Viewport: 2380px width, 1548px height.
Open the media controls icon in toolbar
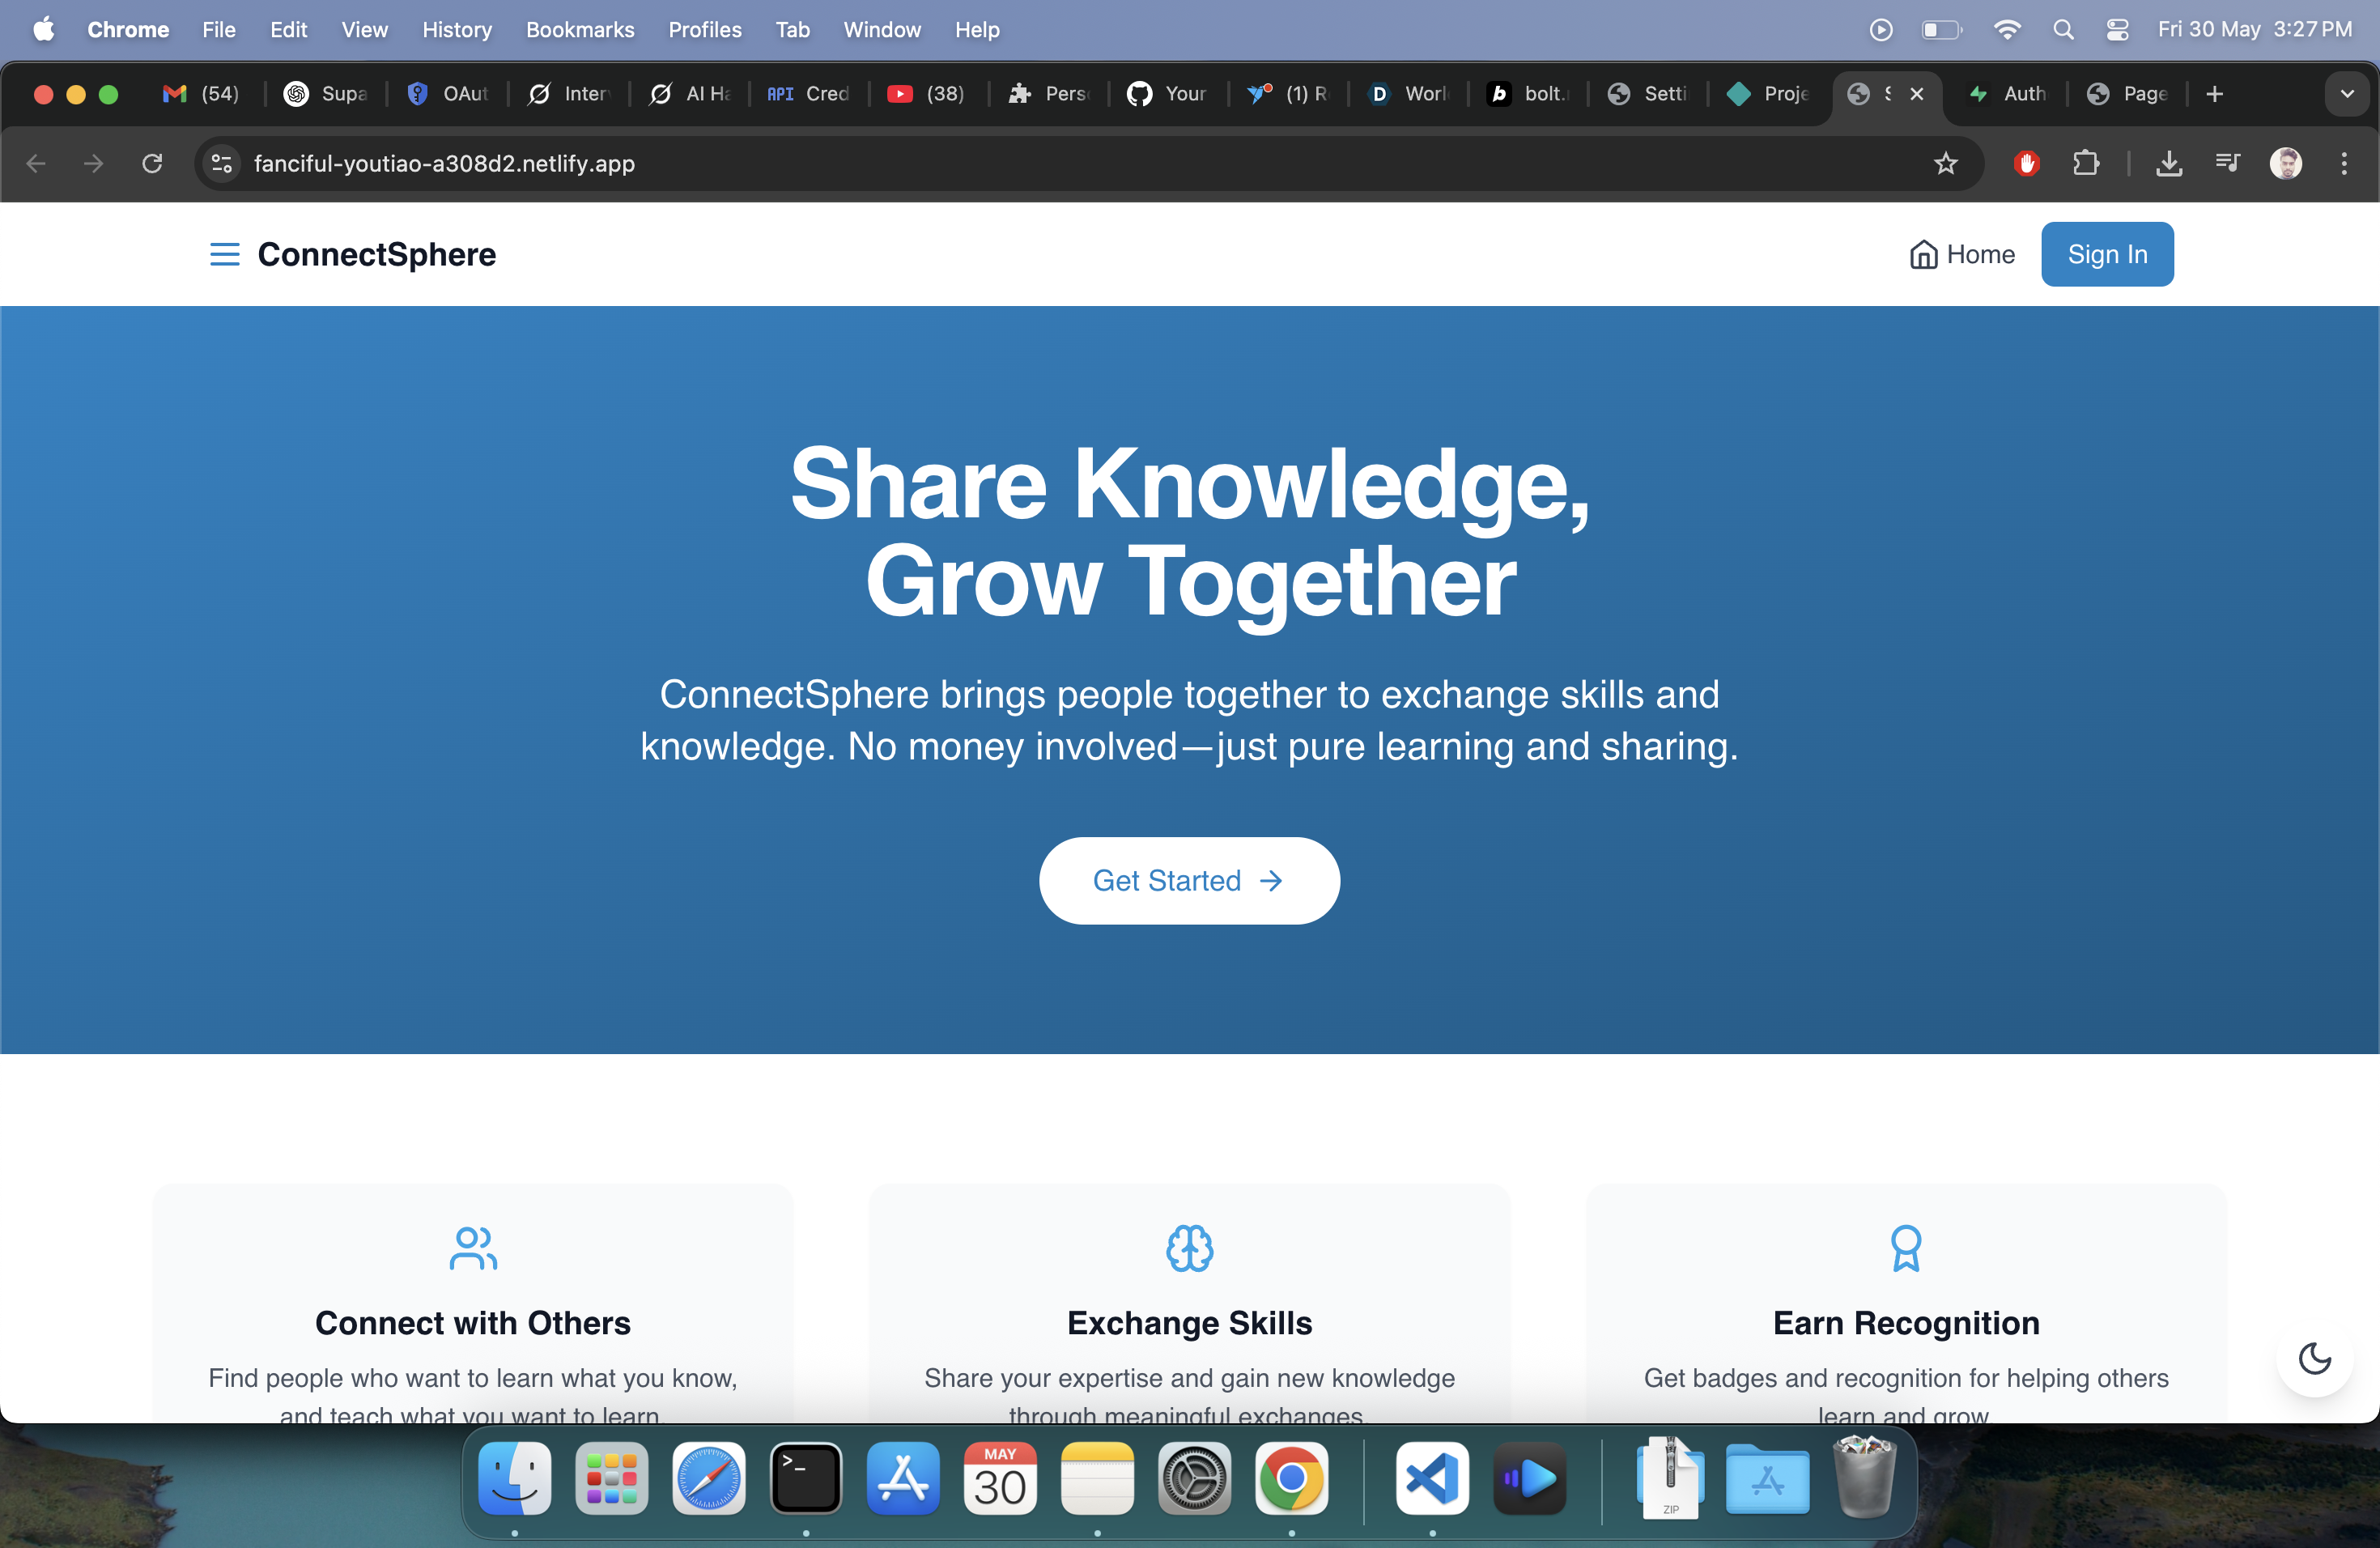click(2227, 163)
